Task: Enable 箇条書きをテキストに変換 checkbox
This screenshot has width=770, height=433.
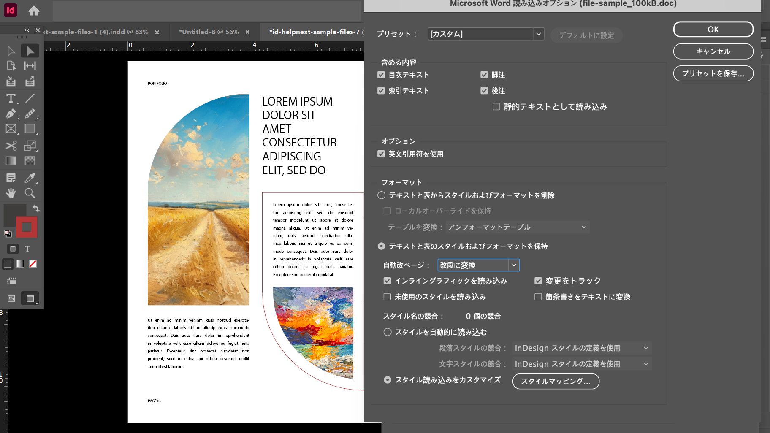Action: tap(538, 297)
